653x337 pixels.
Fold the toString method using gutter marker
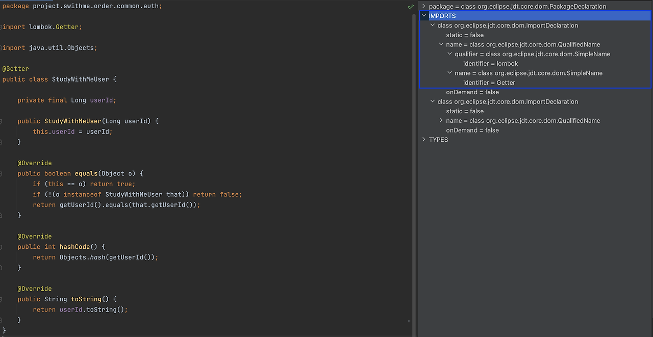coord(1,299)
